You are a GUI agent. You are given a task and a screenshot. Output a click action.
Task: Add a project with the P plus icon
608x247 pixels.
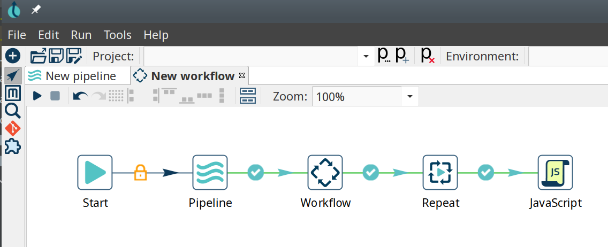coord(402,56)
